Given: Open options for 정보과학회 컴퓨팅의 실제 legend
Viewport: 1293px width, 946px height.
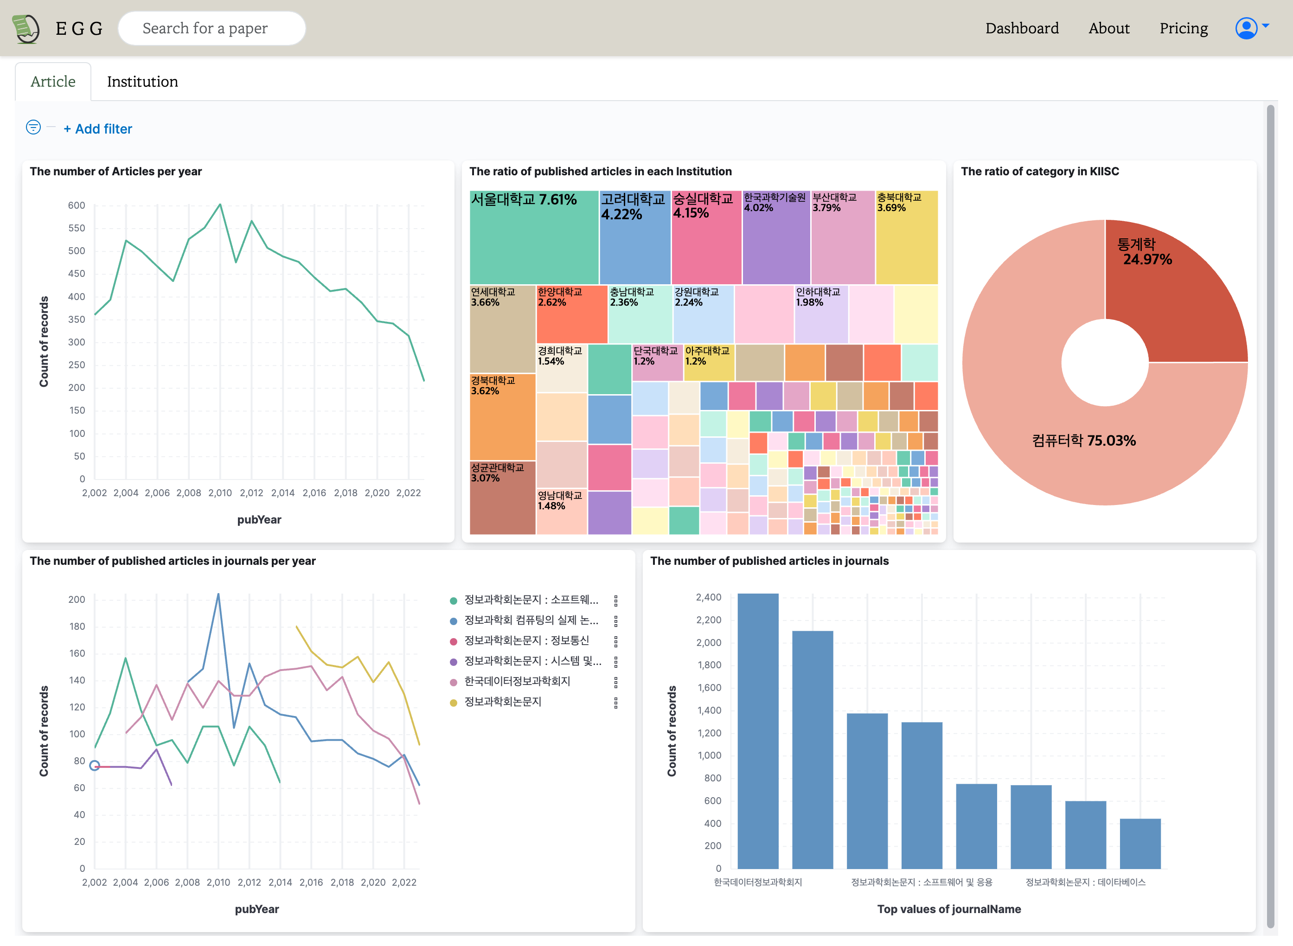Looking at the screenshot, I should pyautogui.click(x=615, y=621).
